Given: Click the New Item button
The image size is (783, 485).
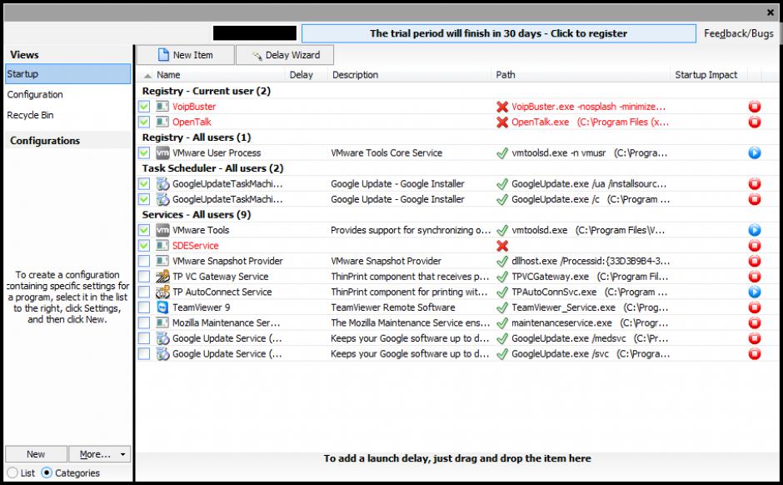Looking at the screenshot, I should click(x=185, y=55).
